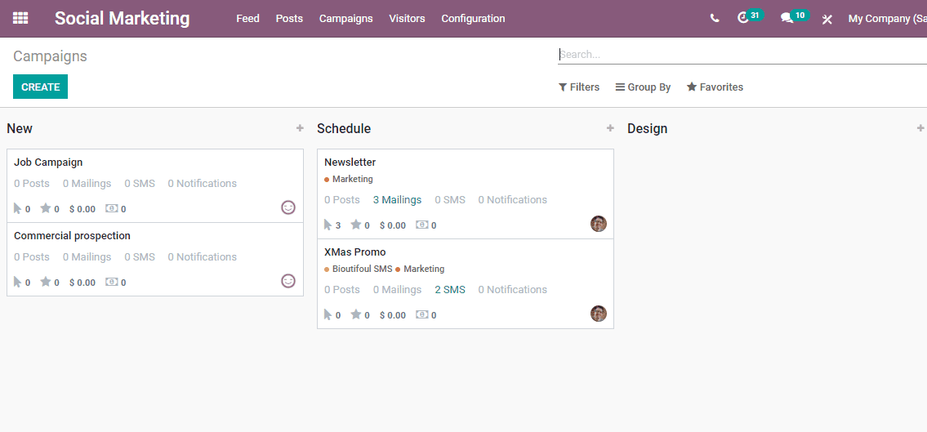Image resolution: width=927 pixels, height=432 pixels.
Task: Click the Newsletter card user avatar
Action: coord(599,224)
